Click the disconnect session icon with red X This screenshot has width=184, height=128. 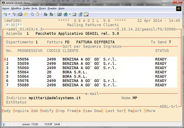click(15, 14)
